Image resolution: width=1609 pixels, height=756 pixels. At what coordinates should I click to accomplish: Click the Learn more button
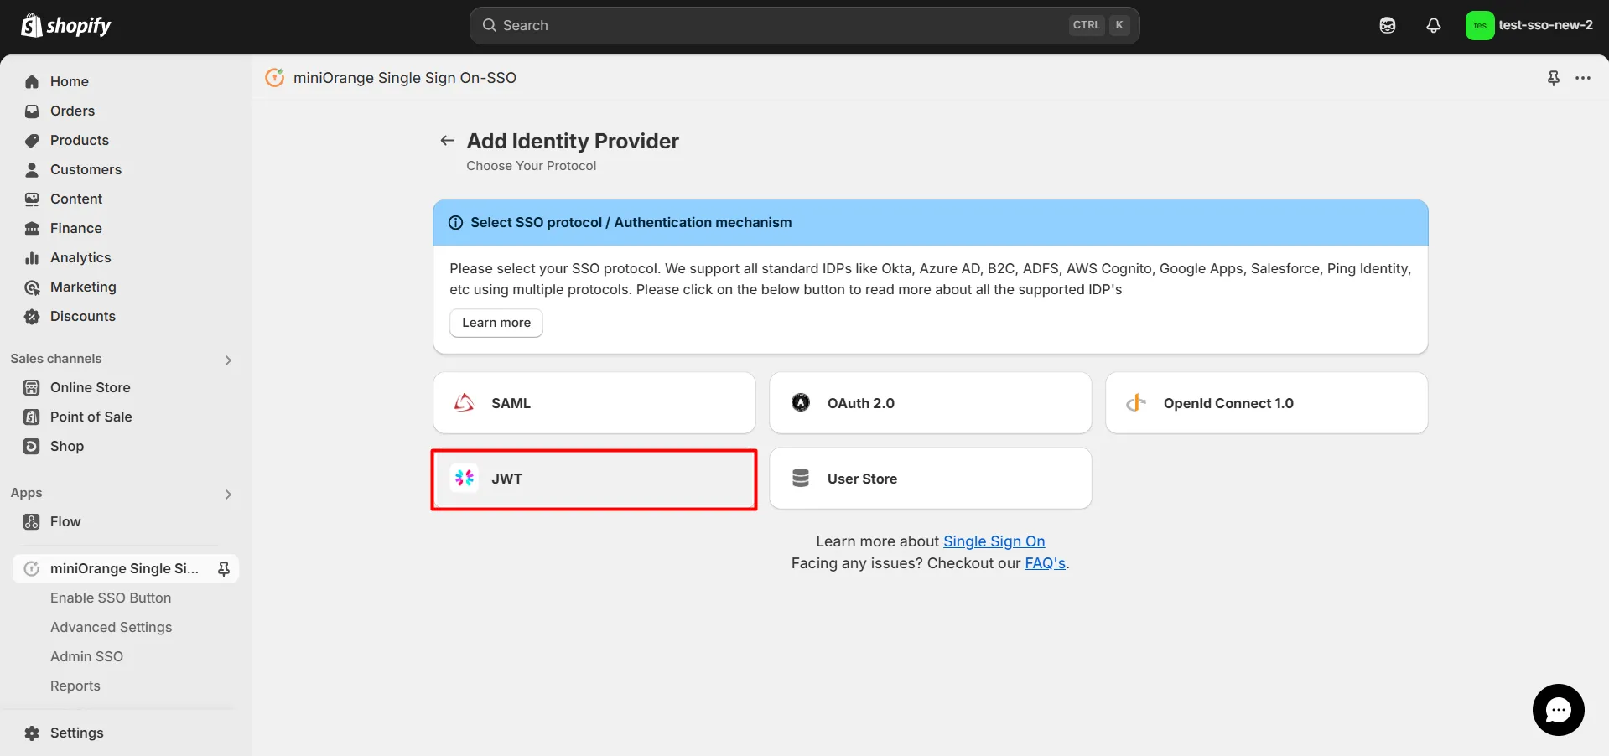496,323
